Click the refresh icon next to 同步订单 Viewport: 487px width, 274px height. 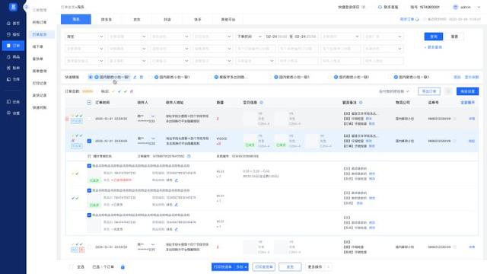tap(417, 19)
